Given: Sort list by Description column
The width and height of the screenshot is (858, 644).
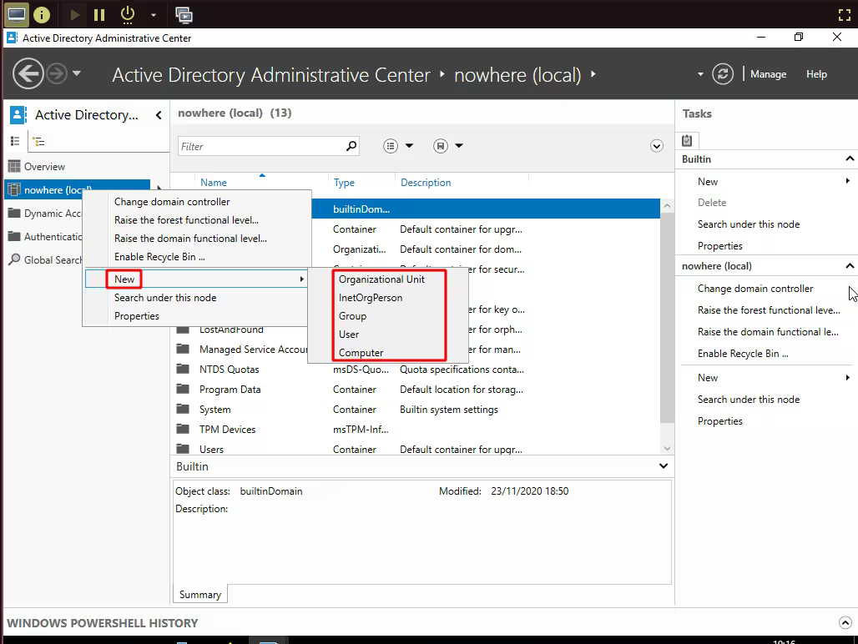Looking at the screenshot, I should click(426, 183).
